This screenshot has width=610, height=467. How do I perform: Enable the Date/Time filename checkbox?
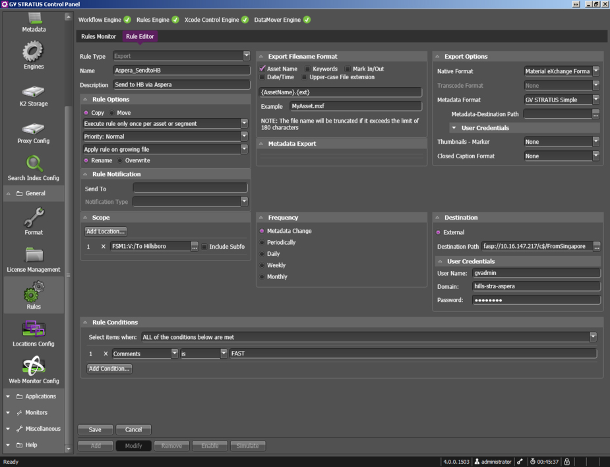point(262,77)
